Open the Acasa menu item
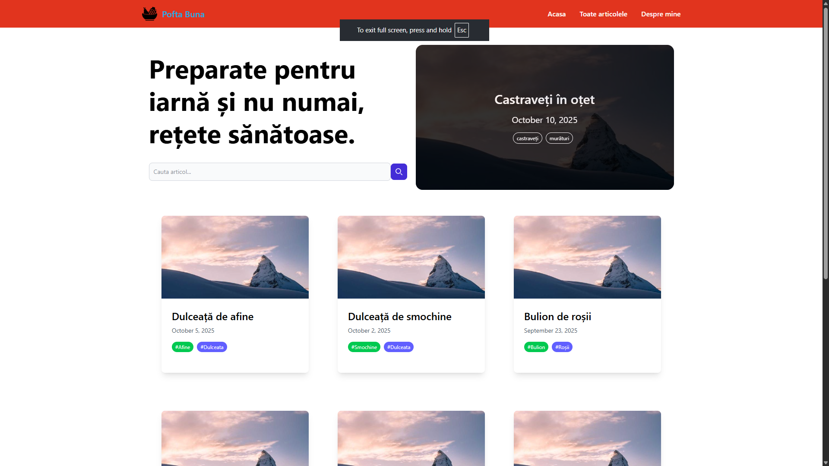 (557, 14)
